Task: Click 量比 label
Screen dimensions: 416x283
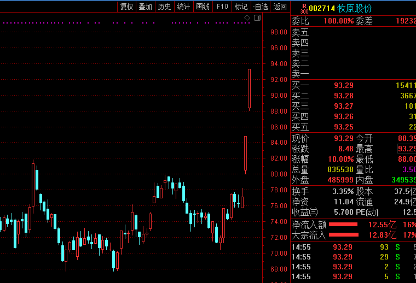Action: tap(364, 170)
